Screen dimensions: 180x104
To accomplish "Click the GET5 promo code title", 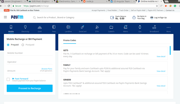I will (x=66, y=50).
